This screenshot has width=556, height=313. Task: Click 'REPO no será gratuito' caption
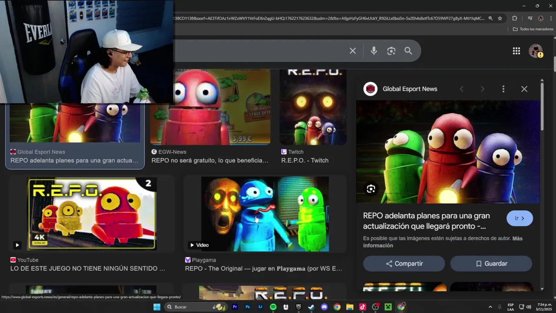210,160
